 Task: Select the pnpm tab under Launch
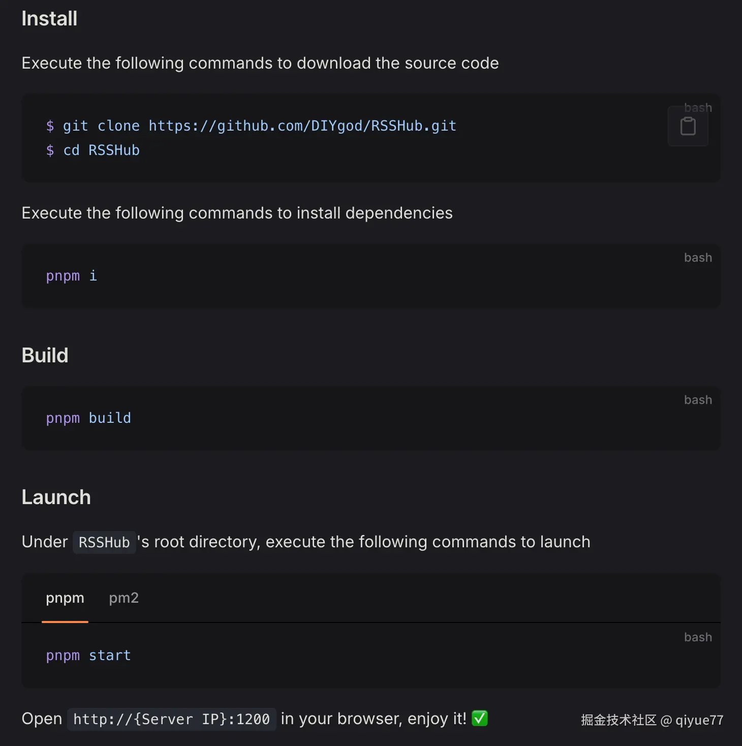(x=65, y=598)
